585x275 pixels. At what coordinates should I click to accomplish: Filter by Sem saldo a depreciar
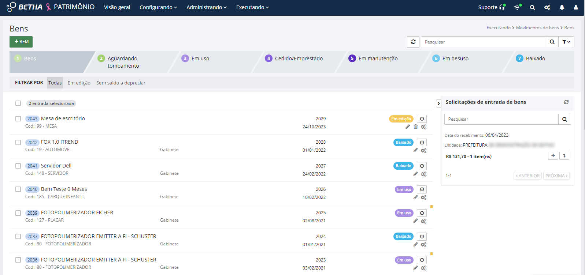(x=121, y=83)
